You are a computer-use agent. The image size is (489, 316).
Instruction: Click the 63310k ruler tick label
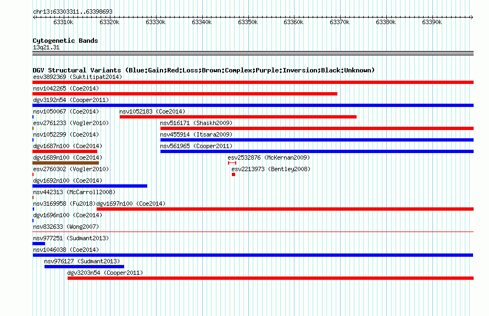63,22
